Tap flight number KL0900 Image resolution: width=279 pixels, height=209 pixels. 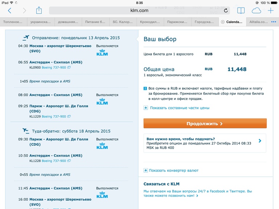click(x=35, y=68)
